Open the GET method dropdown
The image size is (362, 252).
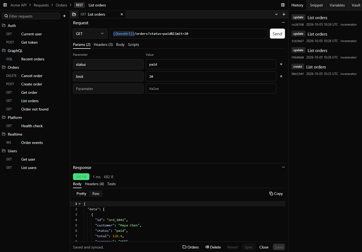tap(90, 34)
